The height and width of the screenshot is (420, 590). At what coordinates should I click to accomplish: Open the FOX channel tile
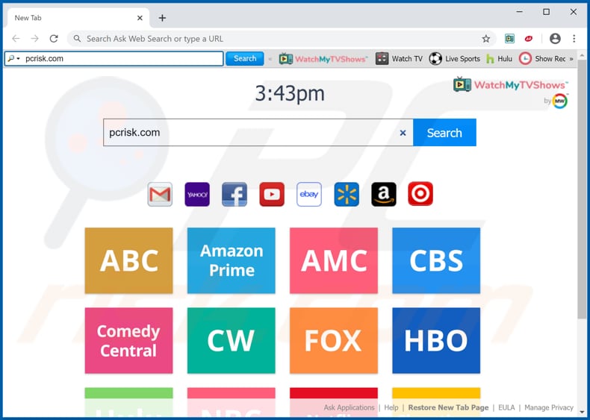pyautogui.click(x=334, y=340)
